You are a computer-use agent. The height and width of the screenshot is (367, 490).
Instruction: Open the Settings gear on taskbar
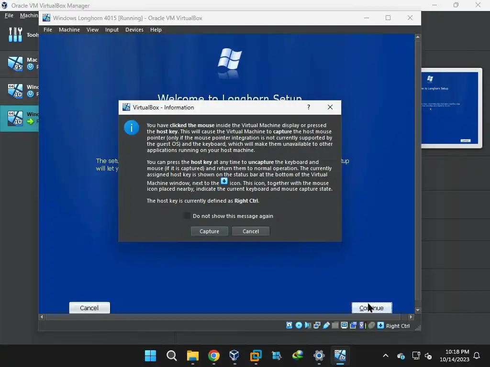point(319,356)
